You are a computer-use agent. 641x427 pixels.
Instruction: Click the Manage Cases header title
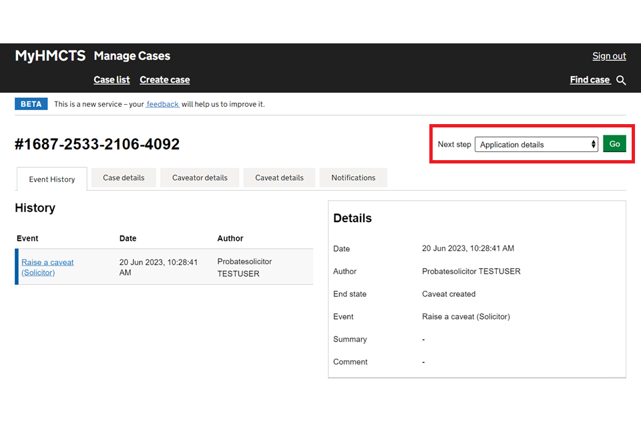pyautogui.click(x=132, y=56)
